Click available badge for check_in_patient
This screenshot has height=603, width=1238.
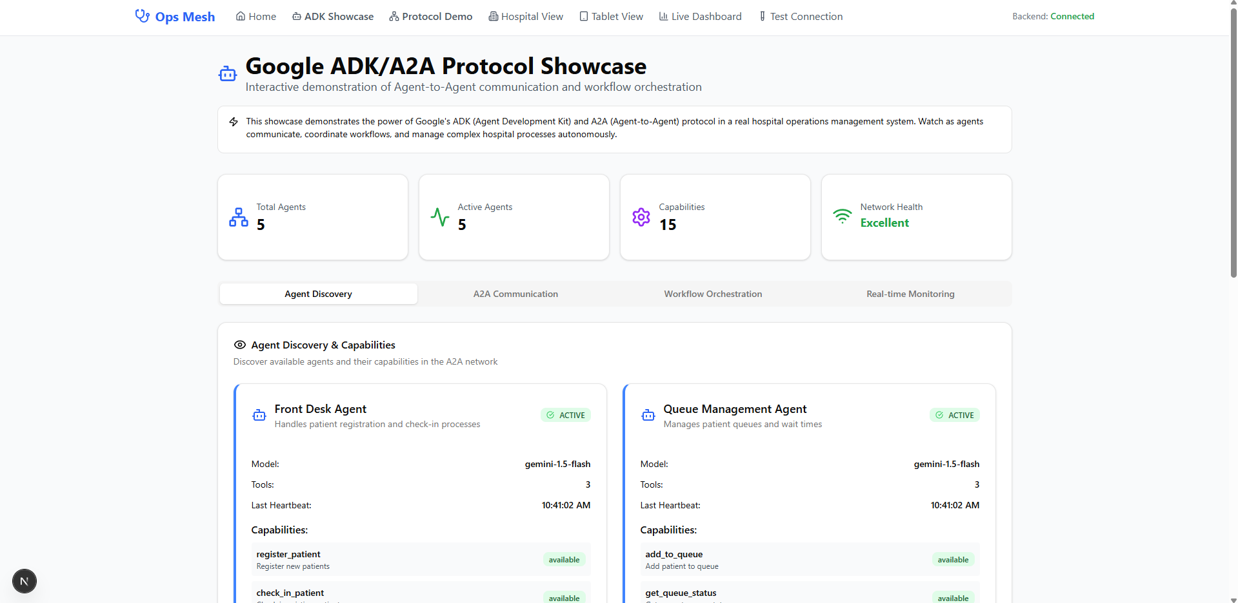564,597
